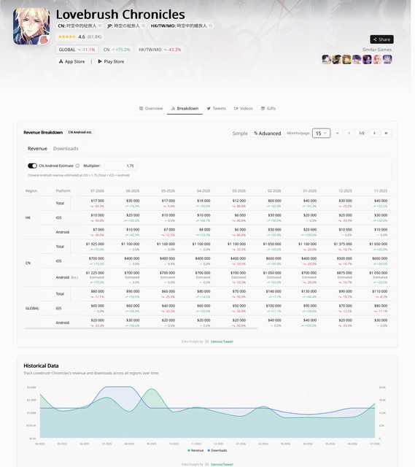Viewport: 415px width, 467px height.
Task: Open the App Store link
Action: pos(71,61)
